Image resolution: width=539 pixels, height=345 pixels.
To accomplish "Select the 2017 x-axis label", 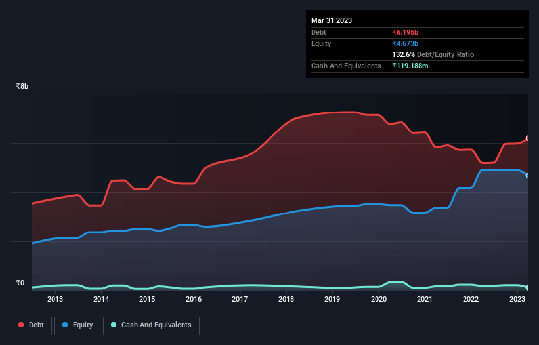I will [240, 299].
